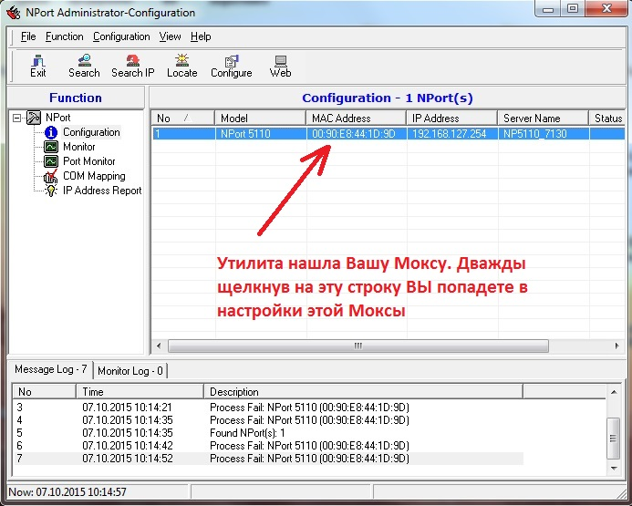Open the File menu

click(28, 36)
